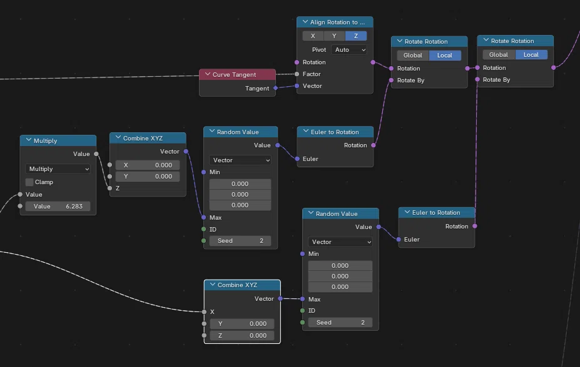The image size is (580, 367).
Task: Click the Value 6.283 field in Multiply
Action: coord(58,207)
